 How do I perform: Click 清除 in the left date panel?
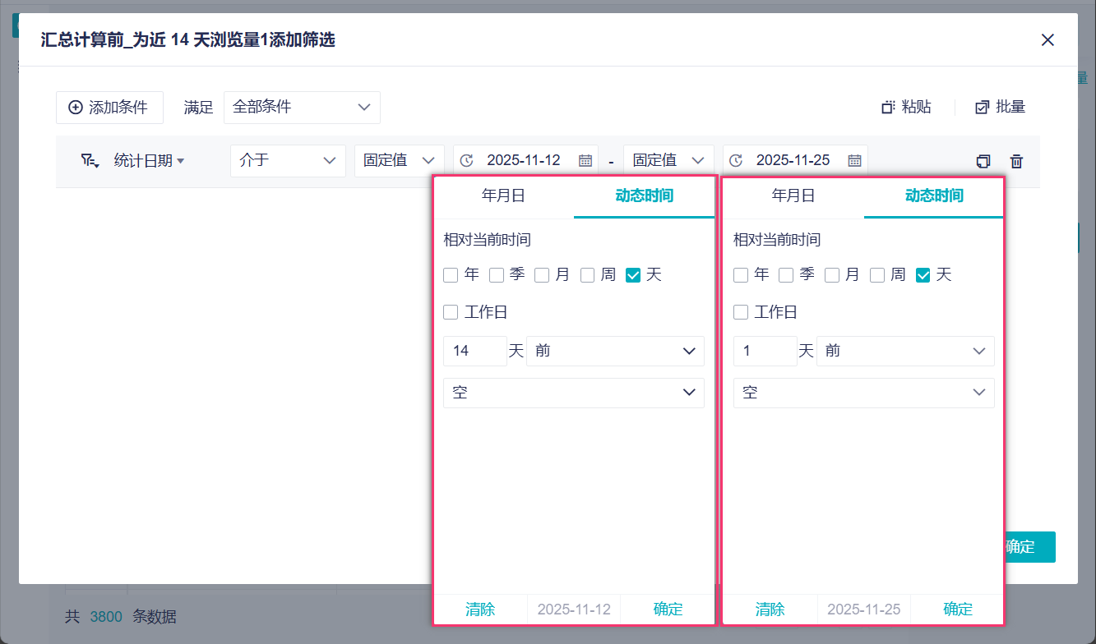pyautogui.click(x=480, y=609)
